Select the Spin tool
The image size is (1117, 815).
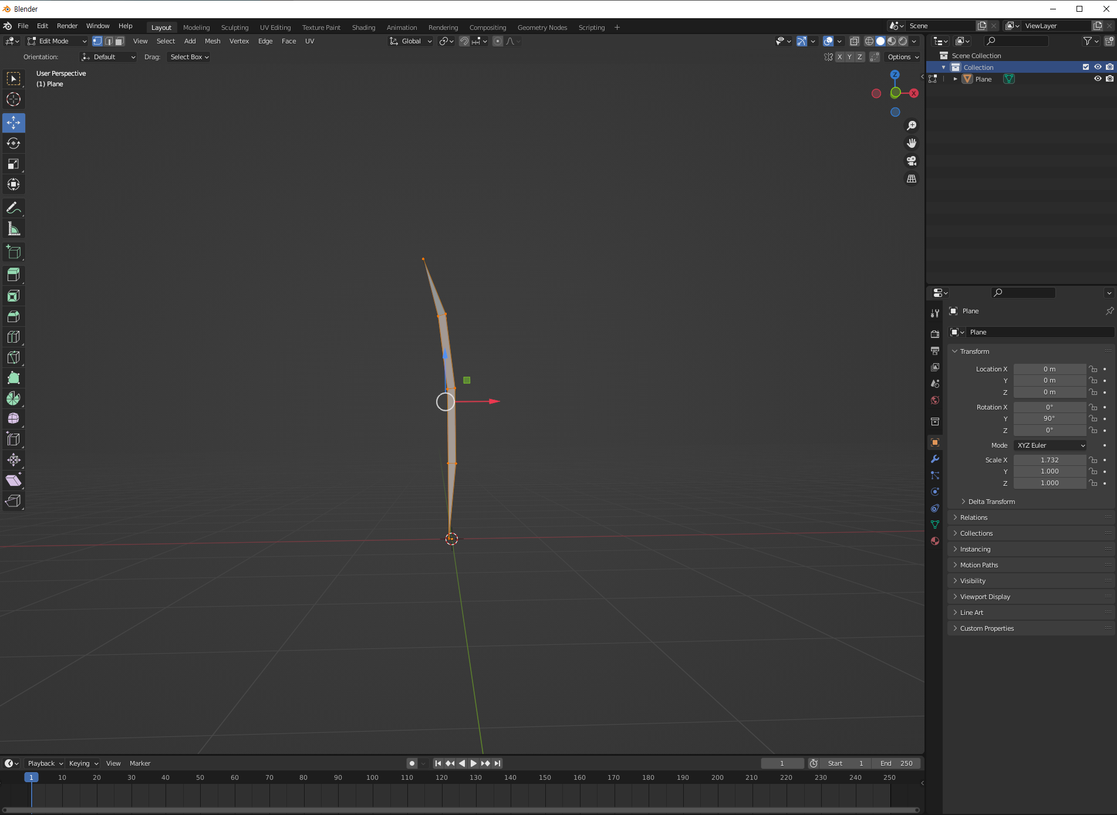pos(14,398)
